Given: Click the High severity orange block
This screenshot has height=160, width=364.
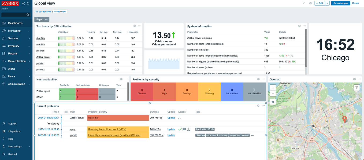Looking at the screenshot, I should point(164,92).
